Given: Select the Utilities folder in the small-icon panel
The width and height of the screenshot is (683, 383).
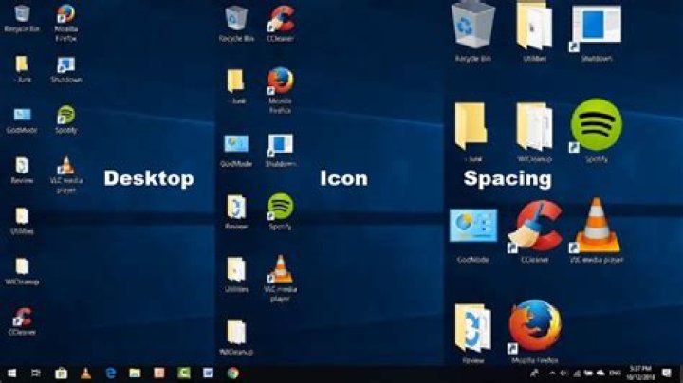Looking at the screenshot, I should coord(22,221).
